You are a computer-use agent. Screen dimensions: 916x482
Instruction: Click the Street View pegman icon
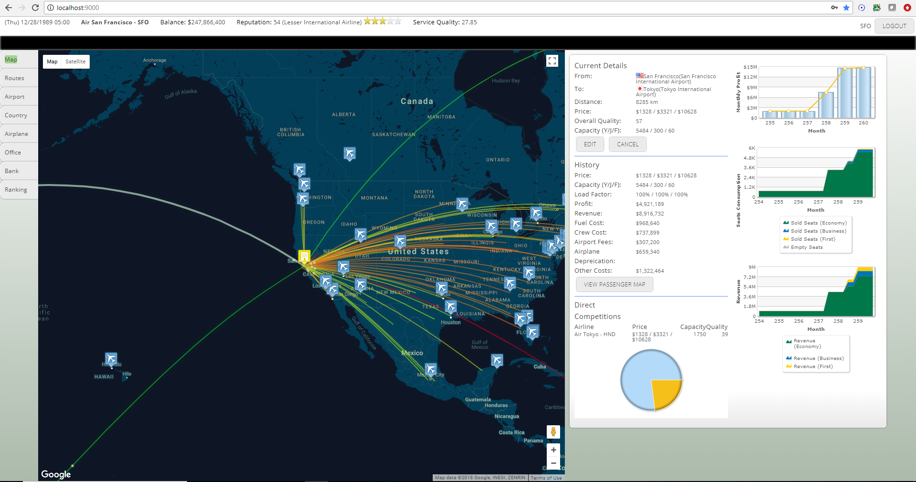pos(553,432)
